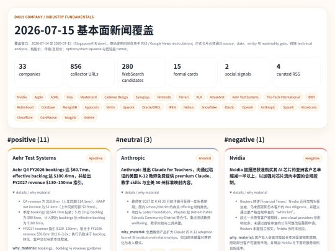
Task: Select the Aehr Test Systems chip
Action: 245,97
